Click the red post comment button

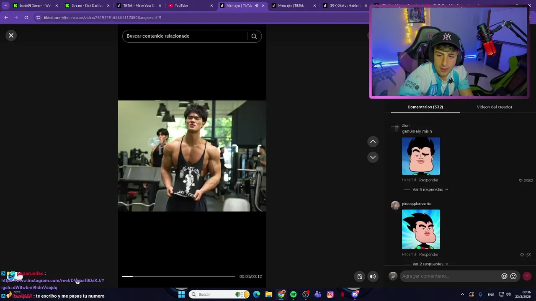[x=527, y=276]
